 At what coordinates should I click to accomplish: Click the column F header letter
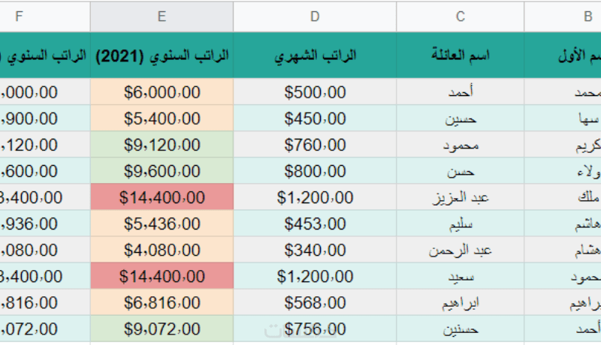(19, 16)
